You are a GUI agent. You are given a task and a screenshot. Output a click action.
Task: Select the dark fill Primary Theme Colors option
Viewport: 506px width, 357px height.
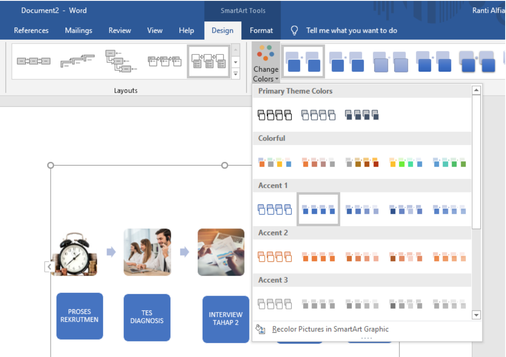pos(362,115)
